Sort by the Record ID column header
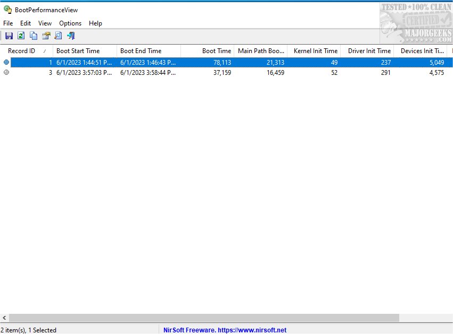 pyautogui.click(x=21, y=50)
